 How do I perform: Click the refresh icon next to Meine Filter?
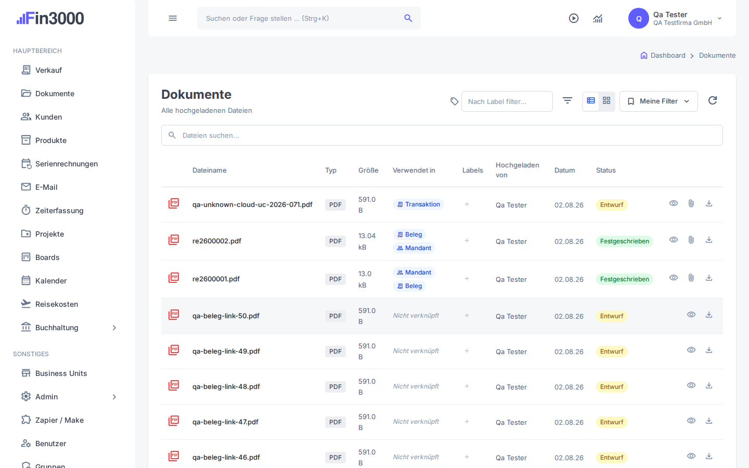[713, 100]
